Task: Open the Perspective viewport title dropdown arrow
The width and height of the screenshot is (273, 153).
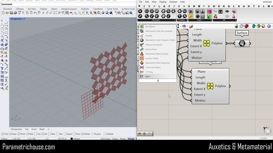Action: (24, 19)
